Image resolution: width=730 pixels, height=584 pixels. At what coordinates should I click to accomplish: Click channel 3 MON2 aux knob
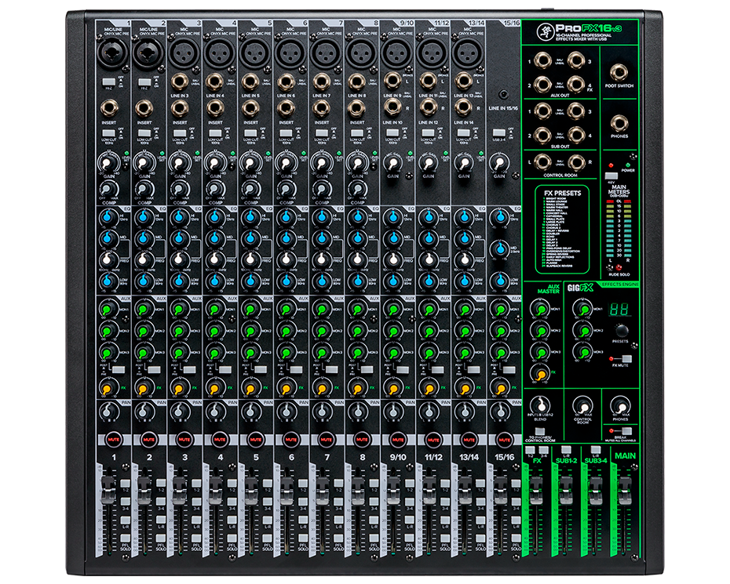tap(179, 331)
